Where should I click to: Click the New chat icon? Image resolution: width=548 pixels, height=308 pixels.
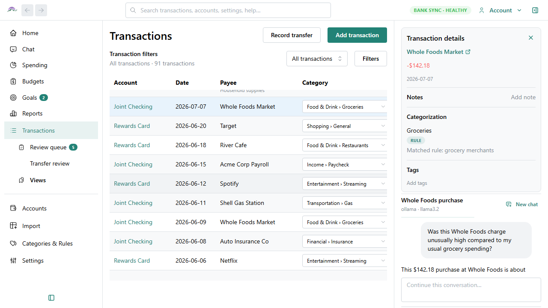[x=509, y=204]
